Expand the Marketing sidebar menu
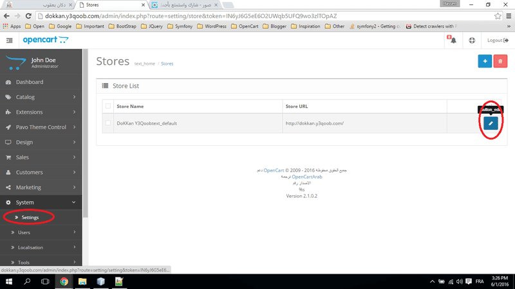515x289 pixels. pos(41,188)
